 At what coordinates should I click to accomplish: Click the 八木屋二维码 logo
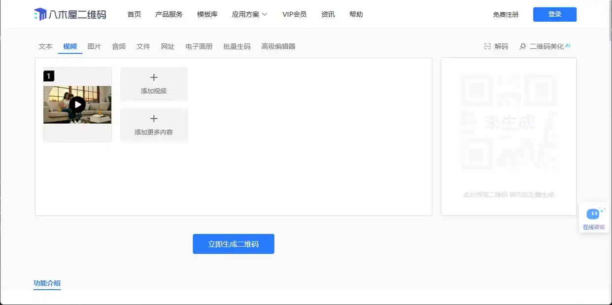click(x=69, y=14)
